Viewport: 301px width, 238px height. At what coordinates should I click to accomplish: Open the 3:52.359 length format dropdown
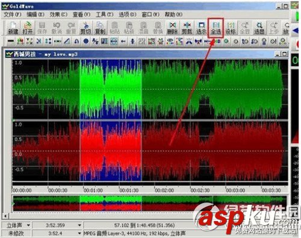[x=79, y=225]
